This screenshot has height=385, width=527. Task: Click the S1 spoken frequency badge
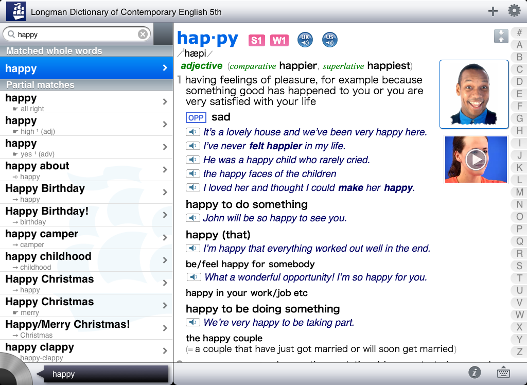tap(256, 40)
